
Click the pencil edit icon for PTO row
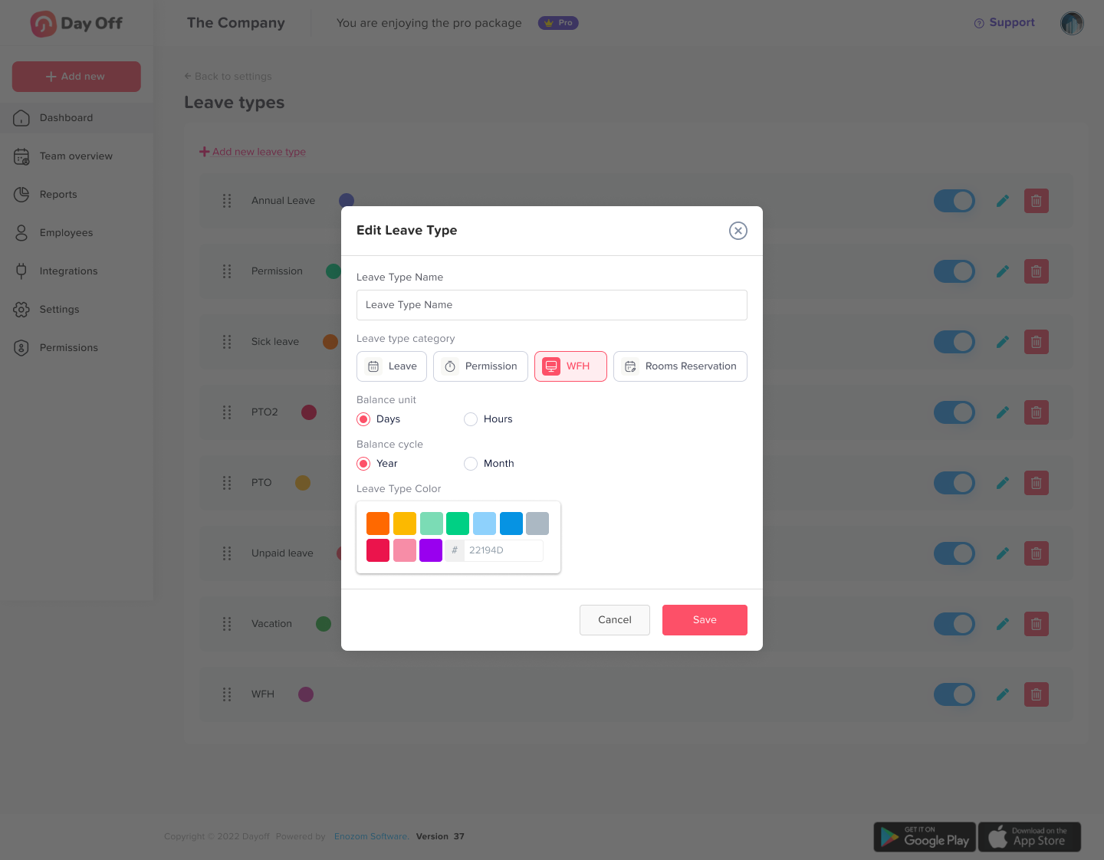1002,483
